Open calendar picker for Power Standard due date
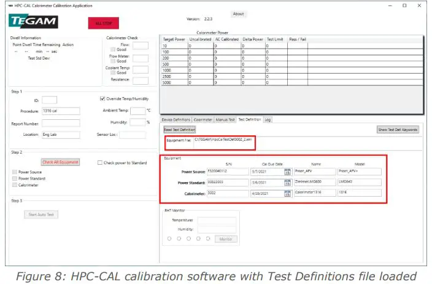 click(x=287, y=183)
